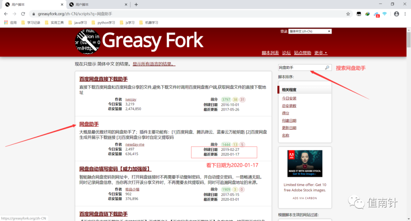Image resolution: width=411 pixels, height=221 pixels.
Task: Click the search magnifier icon
Action: click(x=327, y=68)
